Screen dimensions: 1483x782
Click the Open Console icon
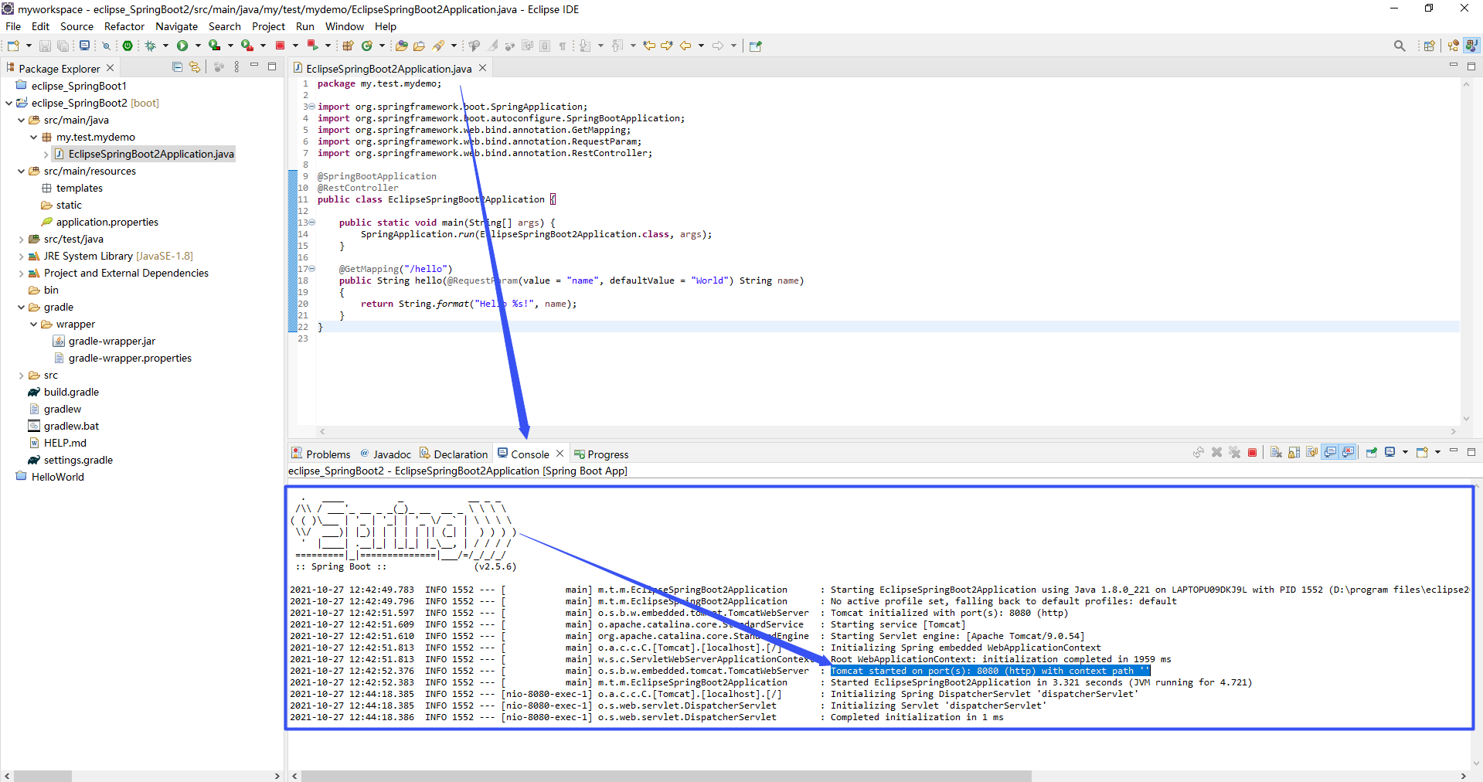(1422, 452)
